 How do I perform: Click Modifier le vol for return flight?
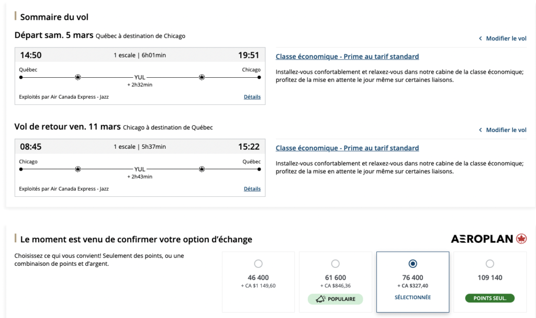(x=506, y=130)
